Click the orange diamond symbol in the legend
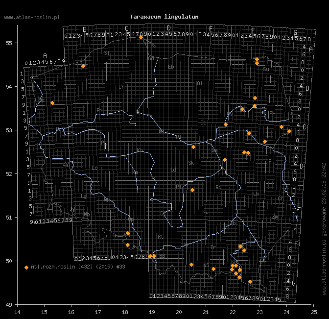This screenshot has width=329, height=319. [x=26, y=268]
